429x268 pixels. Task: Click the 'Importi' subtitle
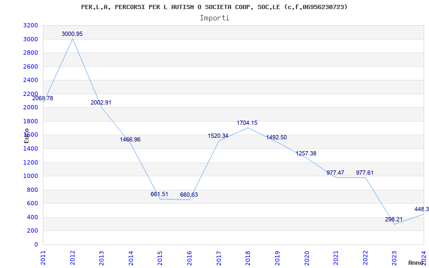pos(214,18)
